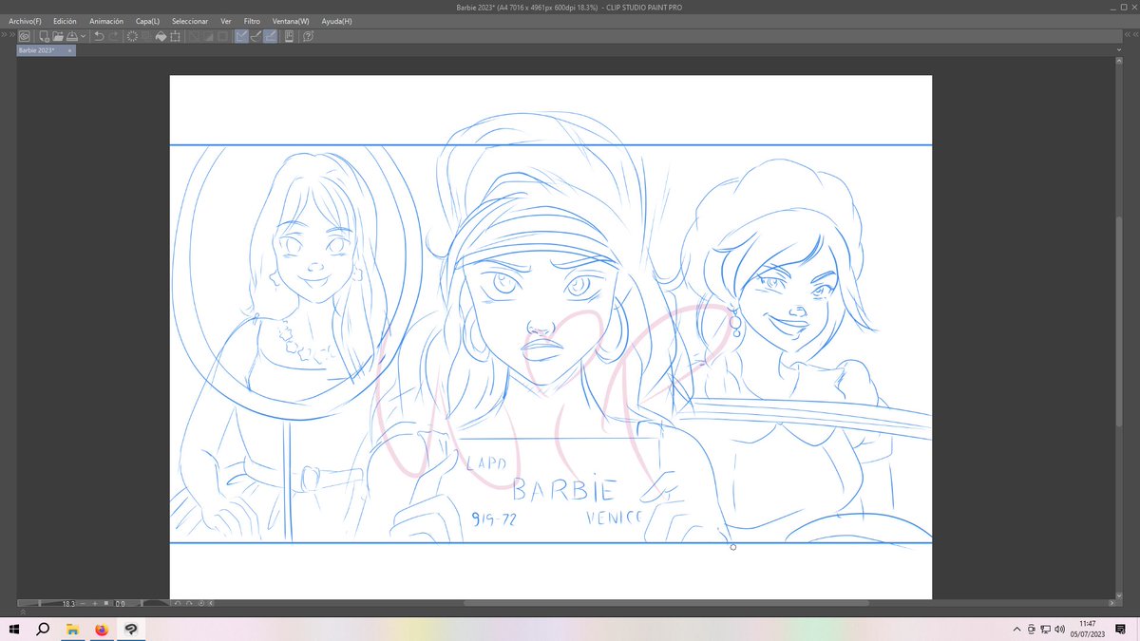This screenshot has width=1140, height=641.
Task: Open Clip Studio launcher icon
Action: tap(24, 36)
